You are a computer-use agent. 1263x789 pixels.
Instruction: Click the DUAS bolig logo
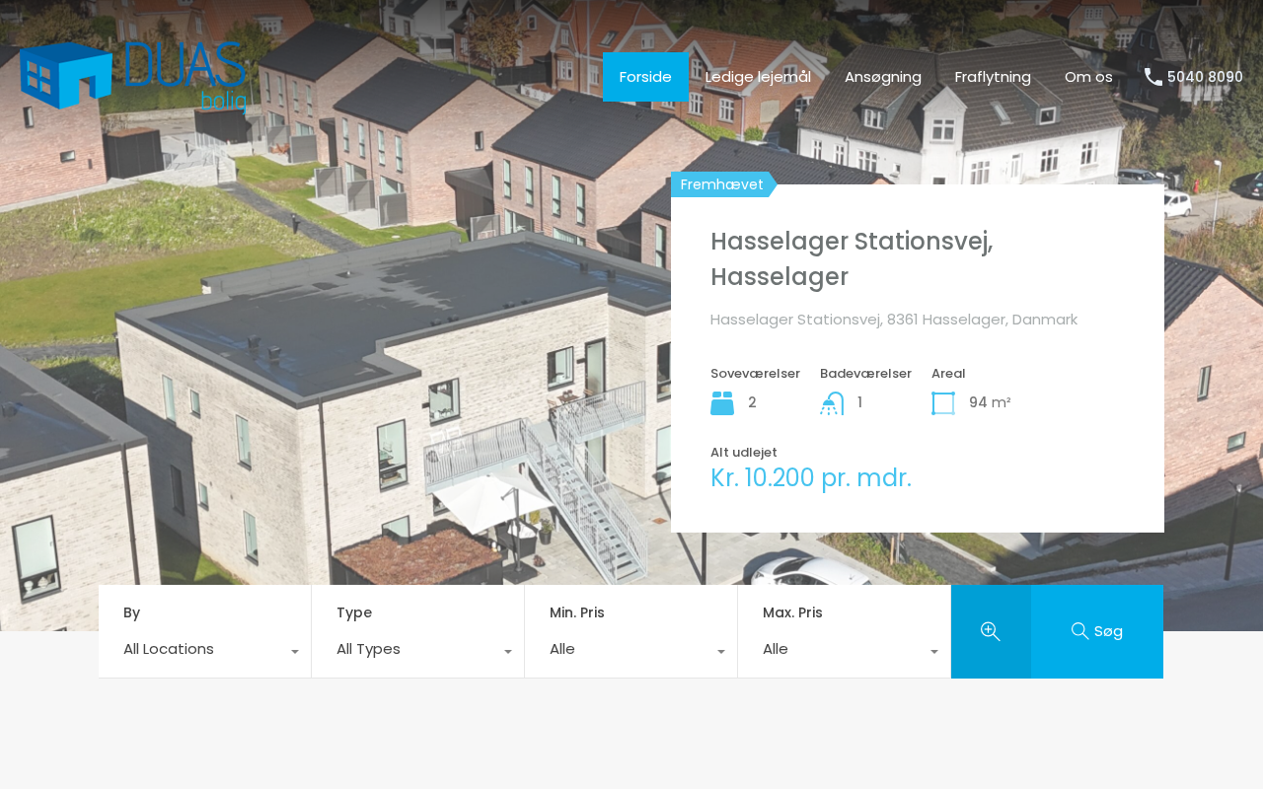[133, 76]
